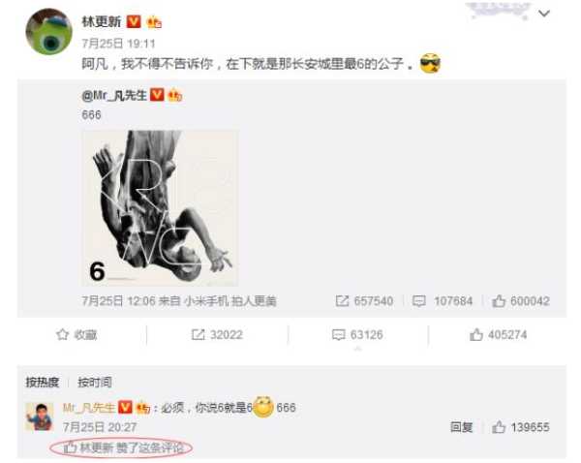Screen dimensions: 581x463
Task: Open @Mr_凡先生 reposted author link
Action: pos(114,96)
